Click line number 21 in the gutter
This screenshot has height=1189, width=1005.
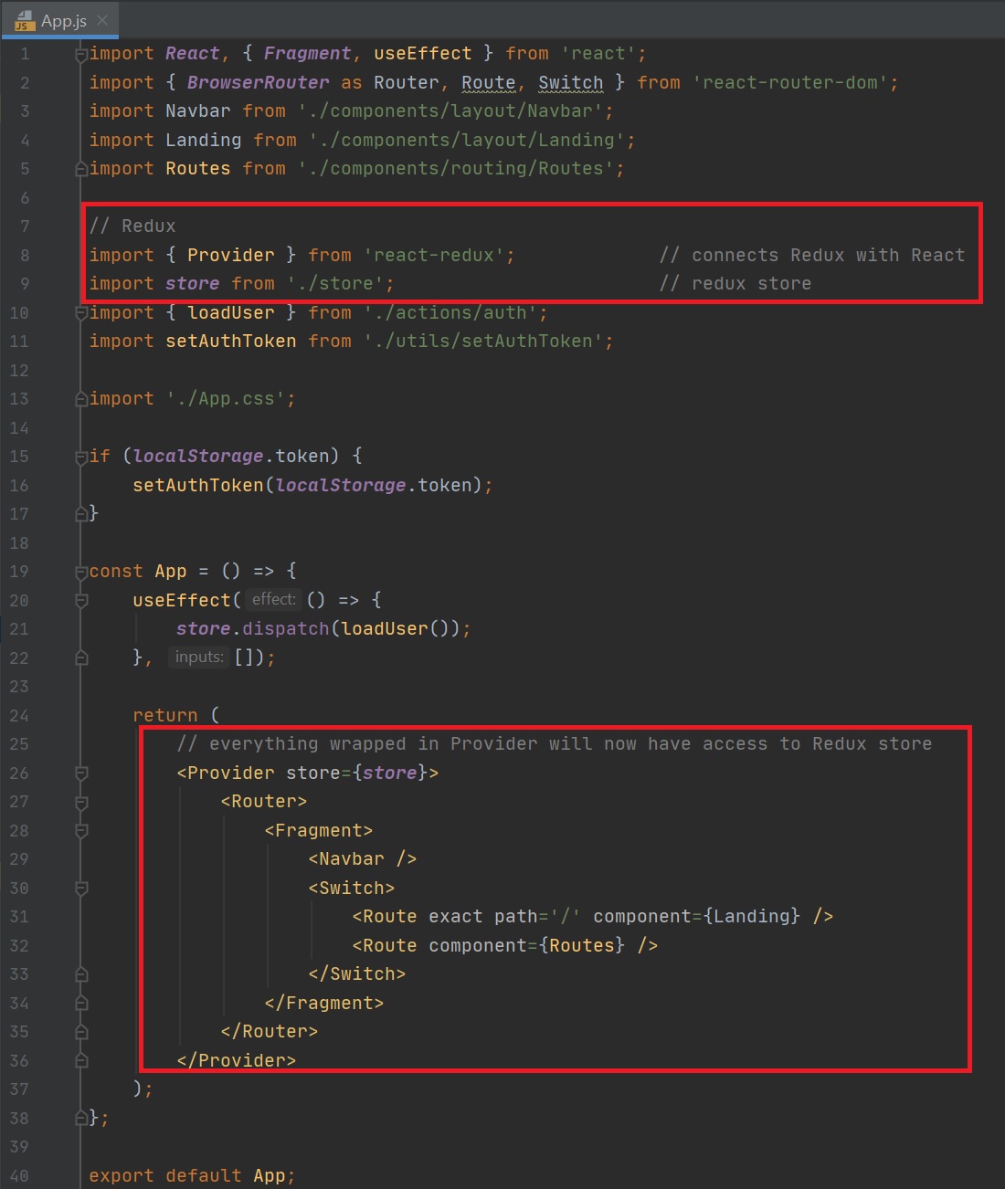click(x=19, y=629)
